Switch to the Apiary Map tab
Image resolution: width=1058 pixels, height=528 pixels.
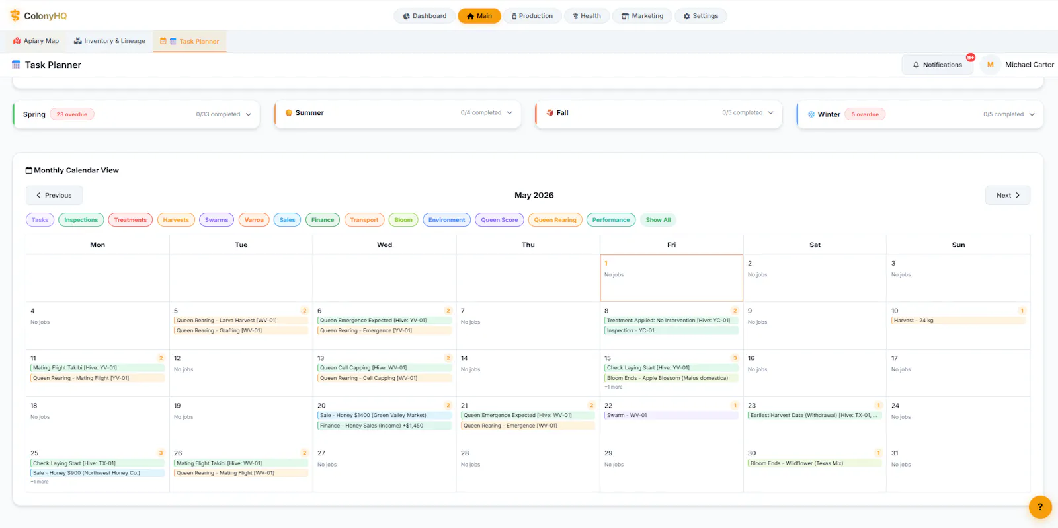[x=36, y=41]
